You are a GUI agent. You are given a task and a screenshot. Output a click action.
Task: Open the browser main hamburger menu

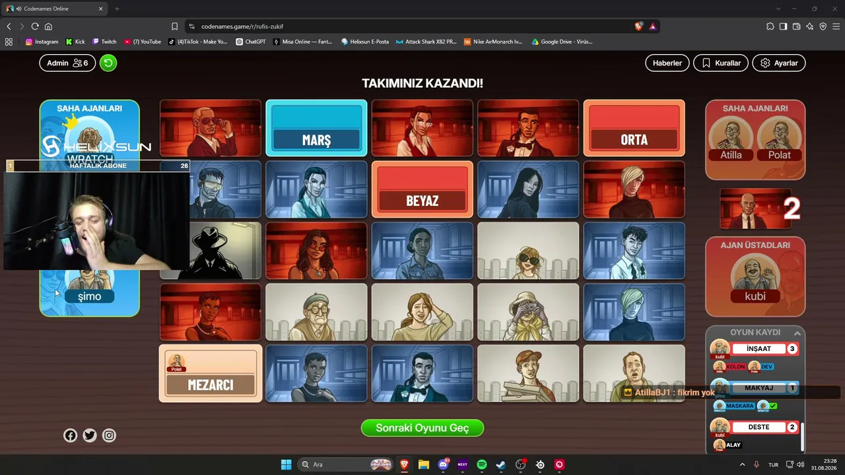click(x=836, y=26)
